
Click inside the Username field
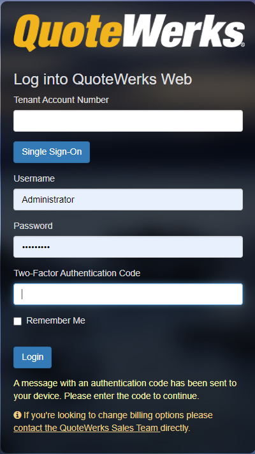[128, 200]
